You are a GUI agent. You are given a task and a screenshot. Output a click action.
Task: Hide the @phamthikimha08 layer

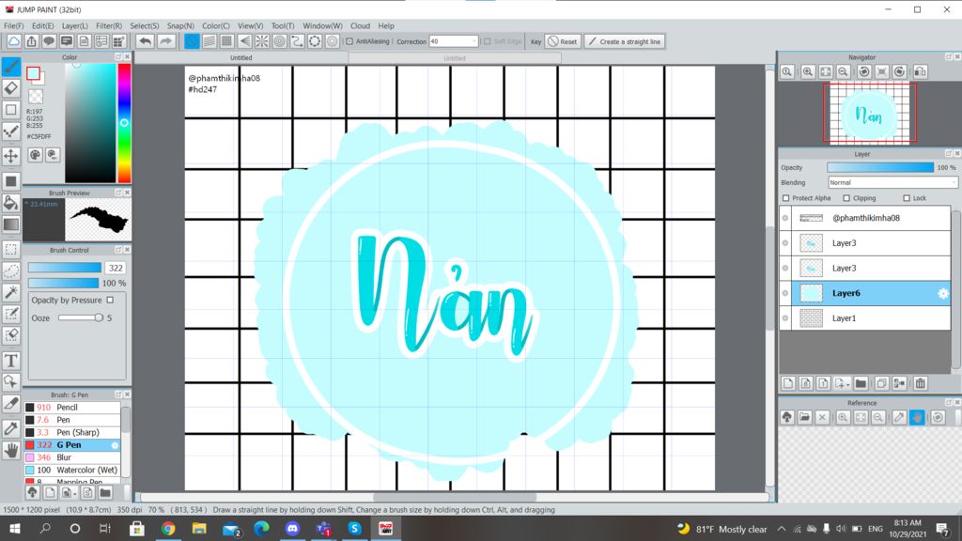[x=785, y=218]
